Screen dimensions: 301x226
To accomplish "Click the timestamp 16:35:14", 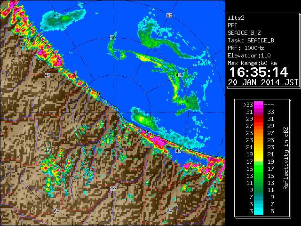I will point(259,72).
